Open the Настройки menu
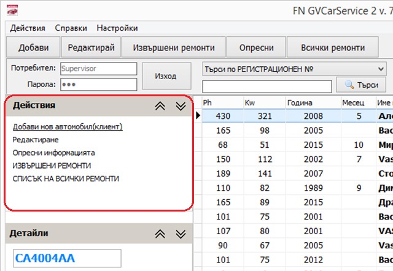This screenshot has height=271, width=393. pyautogui.click(x=117, y=28)
